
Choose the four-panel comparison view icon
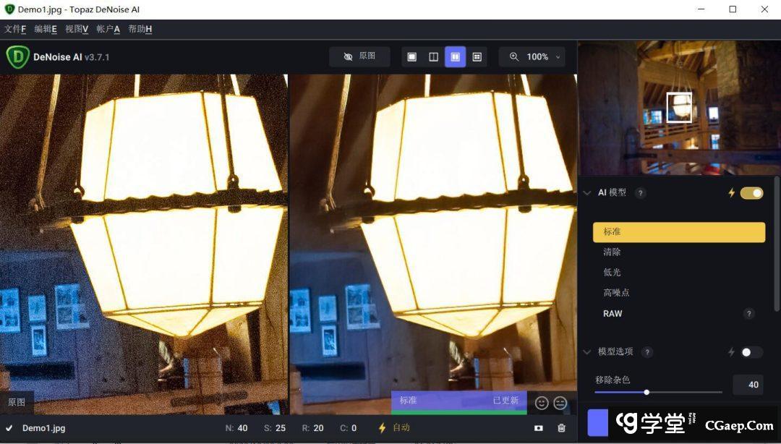pyautogui.click(x=477, y=57)
